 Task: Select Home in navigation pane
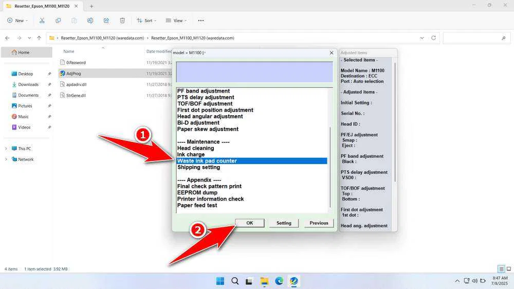click(27, 52)
